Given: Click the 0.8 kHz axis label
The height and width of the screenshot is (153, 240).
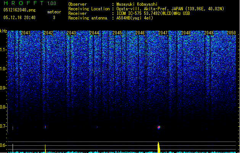Looking at the screenshot, I should tap(3, 107).
